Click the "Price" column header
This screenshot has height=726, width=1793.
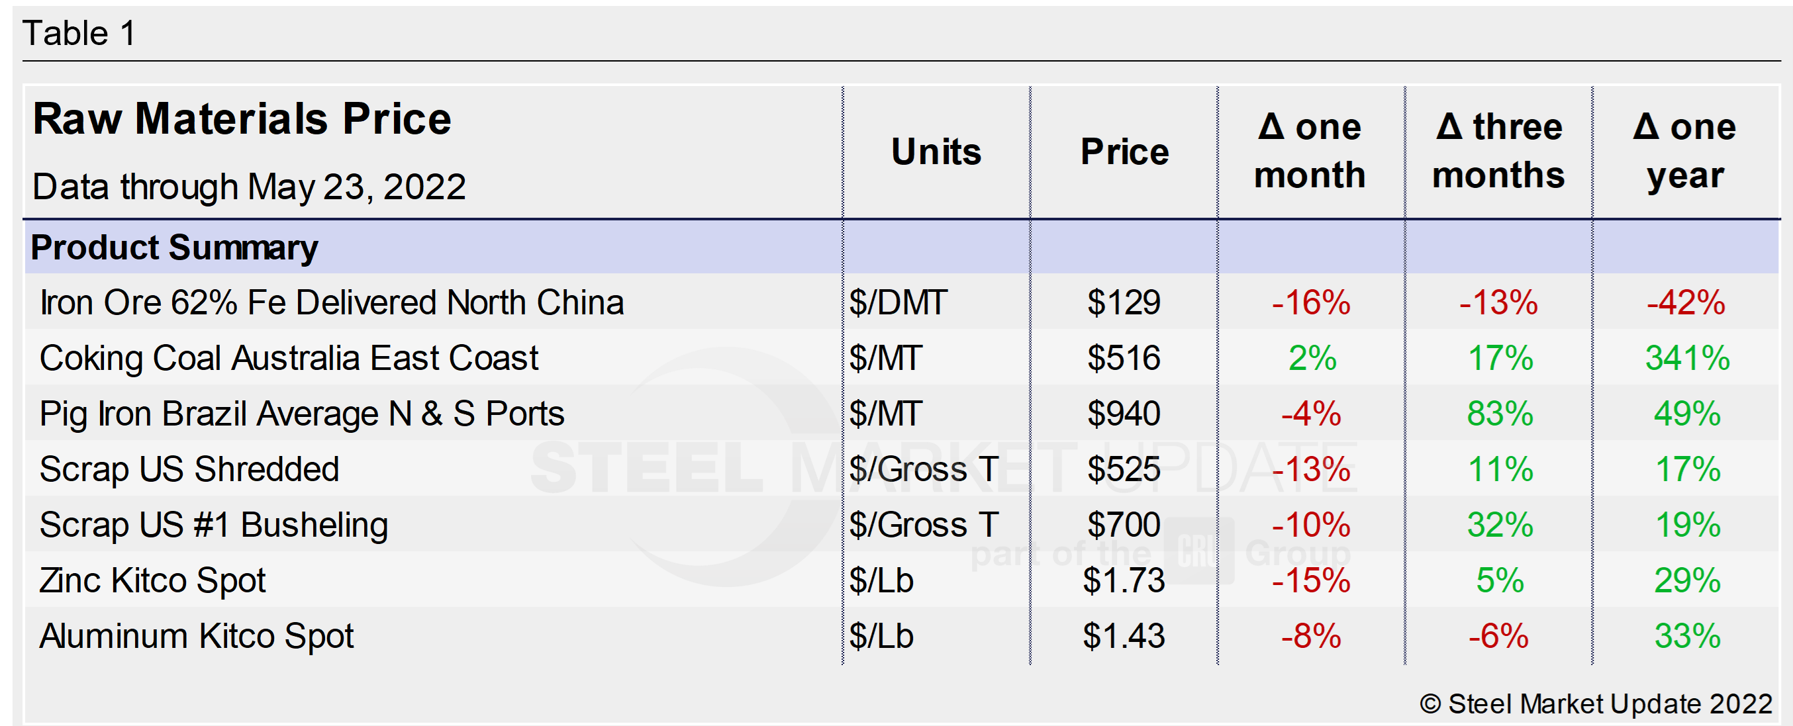pos(1124,152)
